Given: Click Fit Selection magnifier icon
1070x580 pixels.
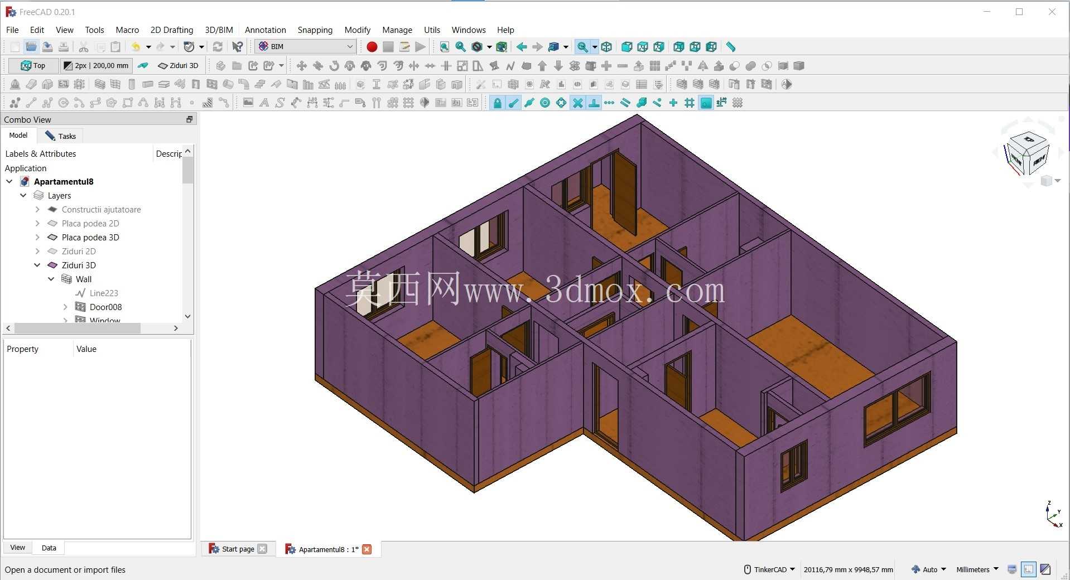Looking at the screenshot, I should 460,47.
